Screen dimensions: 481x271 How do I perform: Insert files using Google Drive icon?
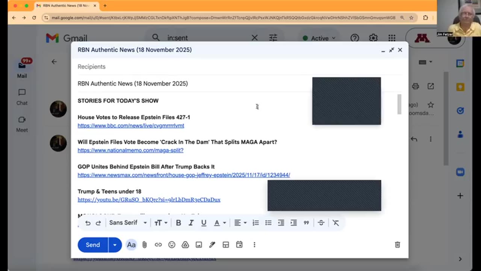(x=185, y=245)
